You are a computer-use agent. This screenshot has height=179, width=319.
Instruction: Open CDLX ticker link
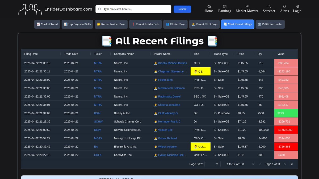[x=98, y=155]
